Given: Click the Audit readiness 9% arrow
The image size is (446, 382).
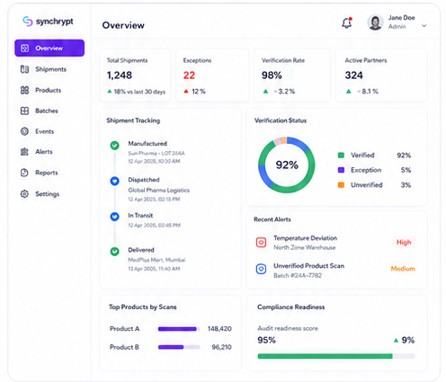Looking at the screenshot, I should [396, 340].
